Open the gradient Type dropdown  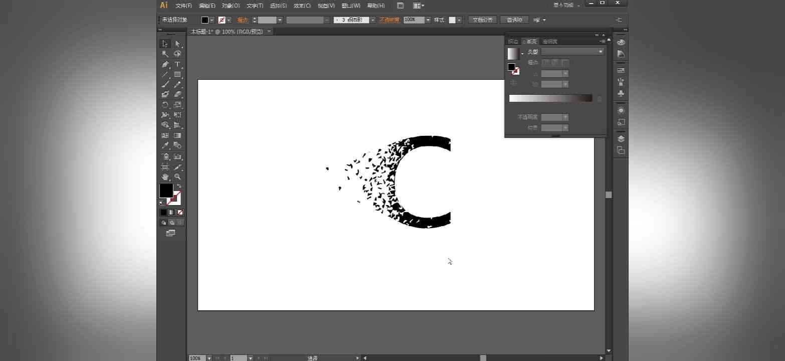(x=572, y=52)
